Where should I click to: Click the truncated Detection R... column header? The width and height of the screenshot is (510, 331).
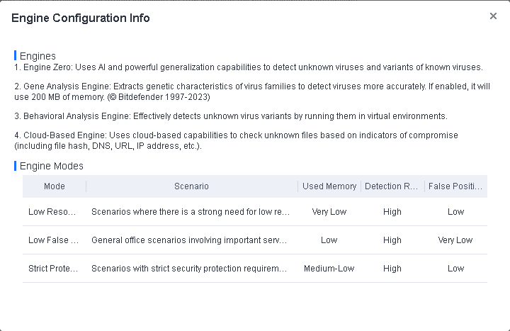(x=392, y=186)
